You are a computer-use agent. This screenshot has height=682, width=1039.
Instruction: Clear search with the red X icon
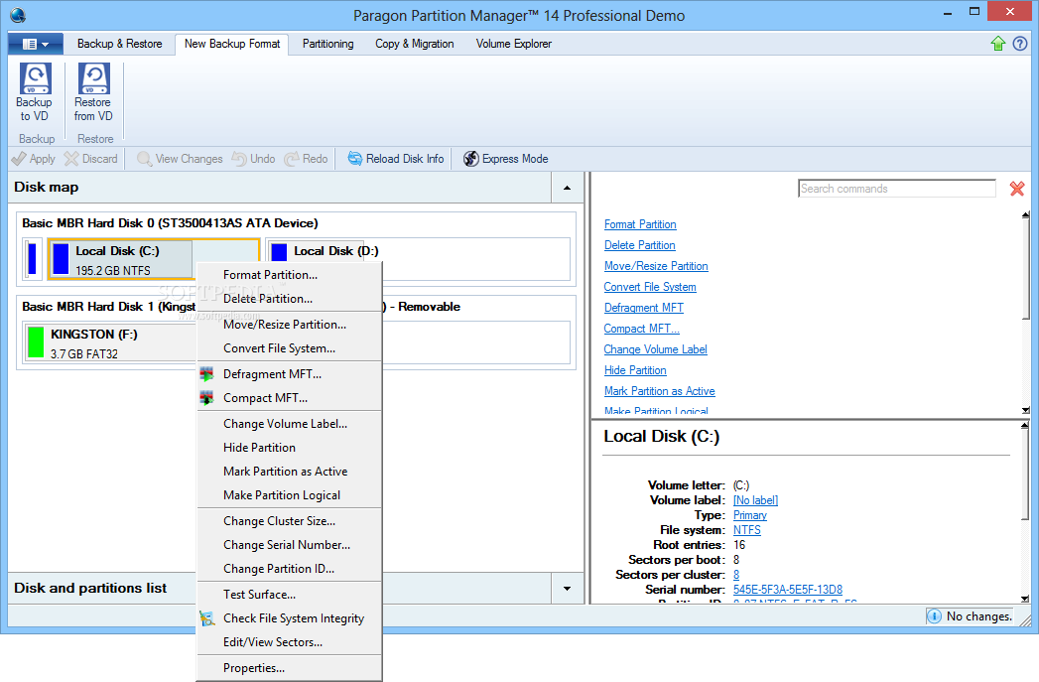1017,189
